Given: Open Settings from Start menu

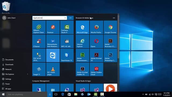Looking at the screenshot, I should (x=7, y=79).
